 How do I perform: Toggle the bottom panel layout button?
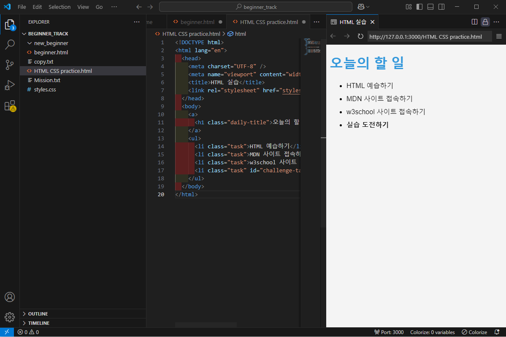430,7
